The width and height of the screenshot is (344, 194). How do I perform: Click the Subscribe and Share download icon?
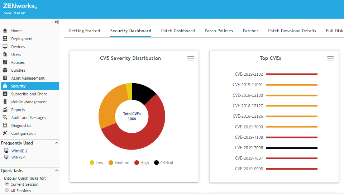tap(5, 94)
